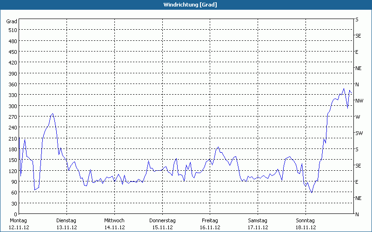Click the 'Grad' y-axis unit label
This screenshot has width=372, height=232.
(12, 21)
